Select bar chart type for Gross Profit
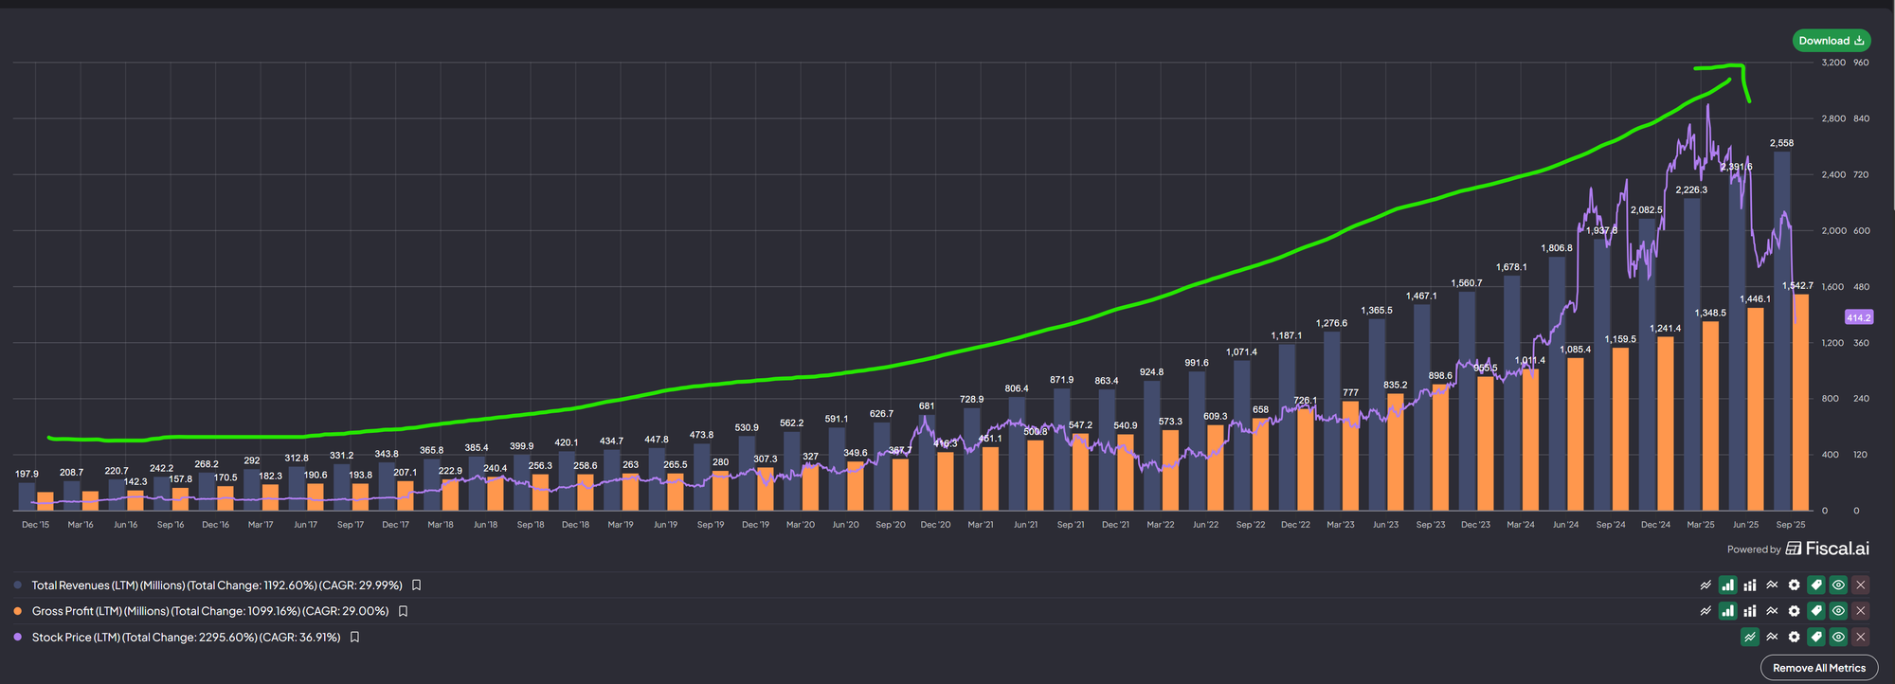The height and width of the screenshot is (684, 1895). pyautogui.click(x=1727, y=611)
